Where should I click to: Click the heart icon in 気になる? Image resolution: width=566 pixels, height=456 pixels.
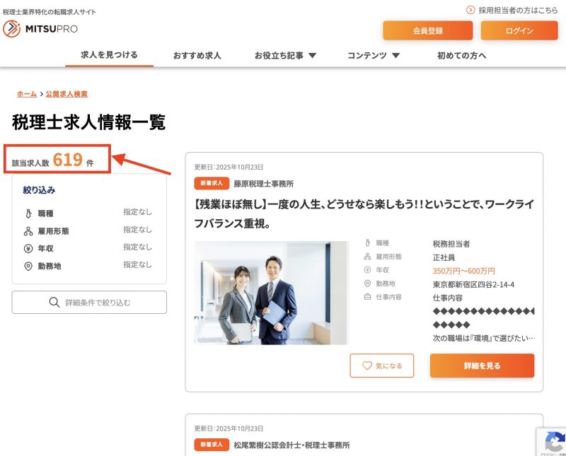pyautogui.click(x=366, y=366)
